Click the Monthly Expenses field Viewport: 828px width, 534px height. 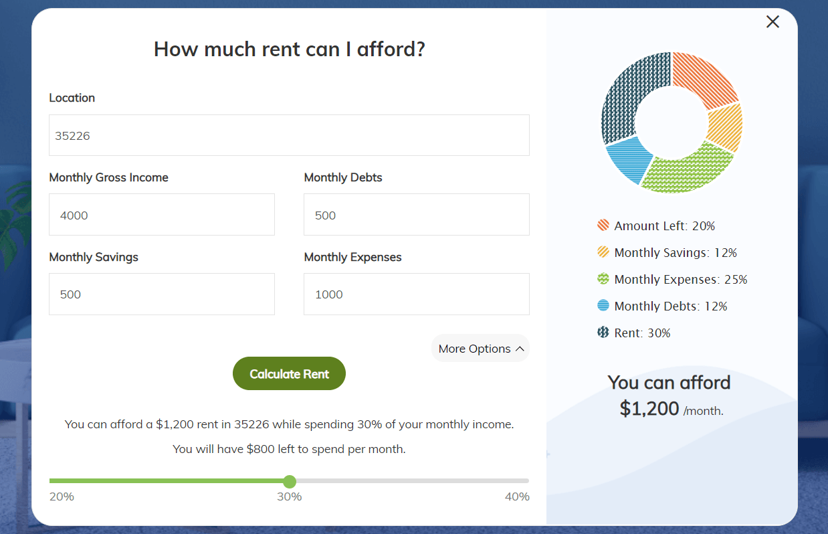(x=416, y=294)
